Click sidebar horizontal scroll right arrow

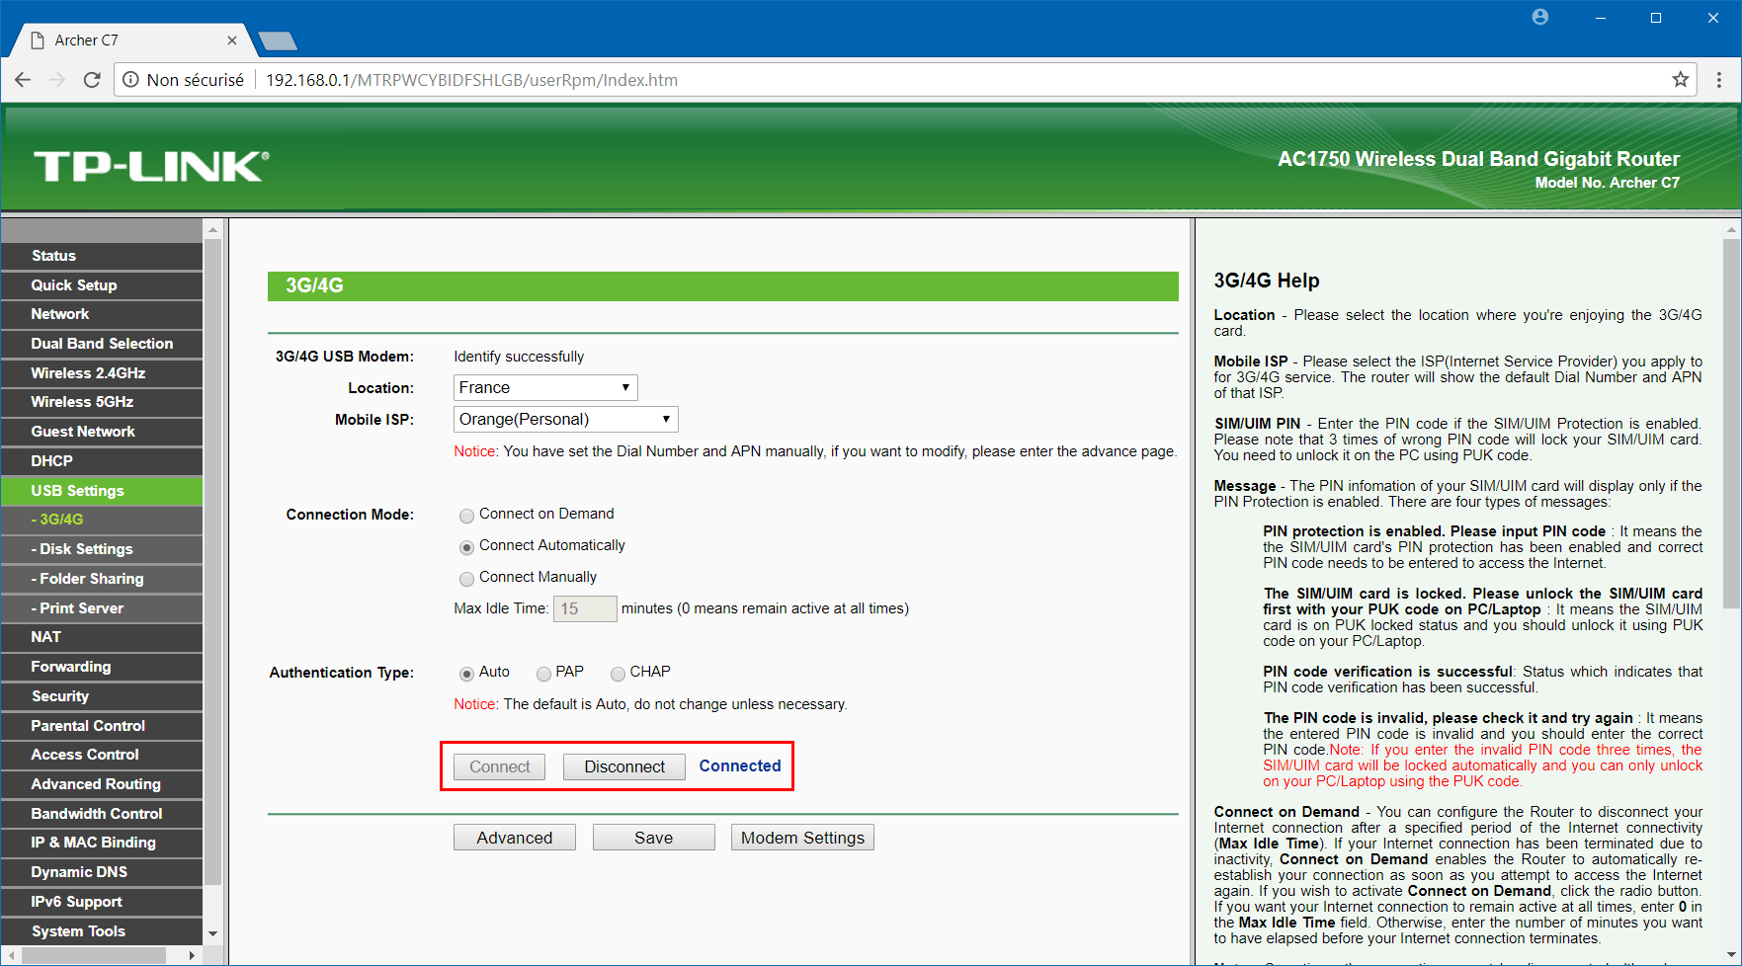(192, 955)
